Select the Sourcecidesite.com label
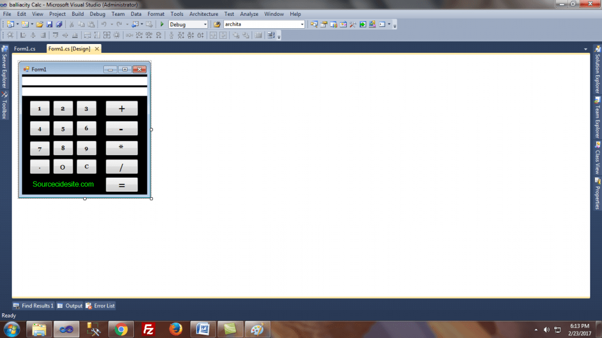The image size is (602, 338). click(x=63, y=184)
